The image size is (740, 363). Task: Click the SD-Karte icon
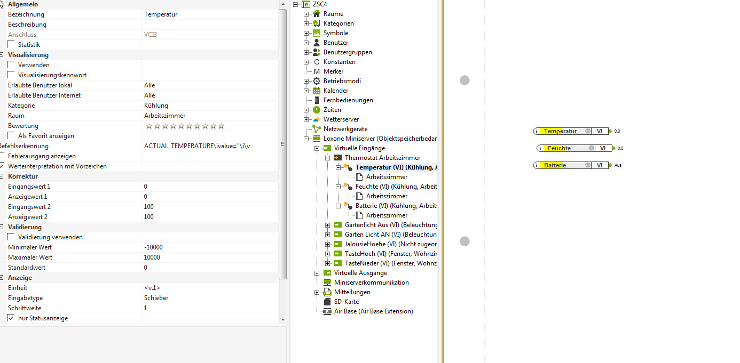pos(327,302)
